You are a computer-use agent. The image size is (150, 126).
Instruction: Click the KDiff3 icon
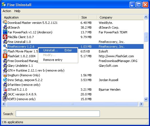5,99
